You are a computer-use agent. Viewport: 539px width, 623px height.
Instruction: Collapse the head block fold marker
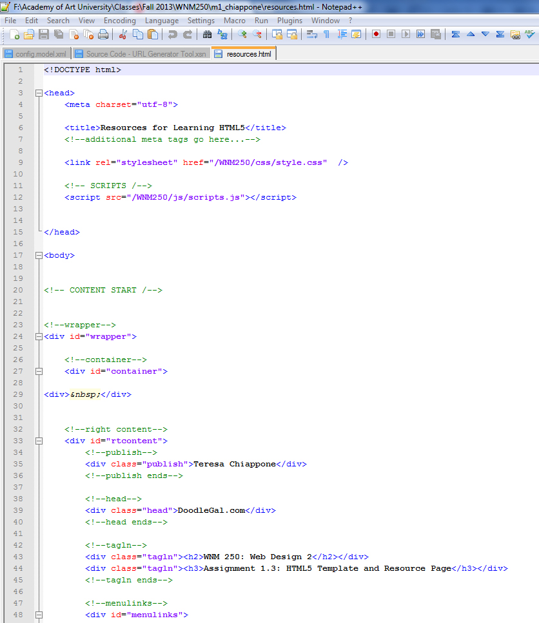pyautogui.click(x=39, y=93)
